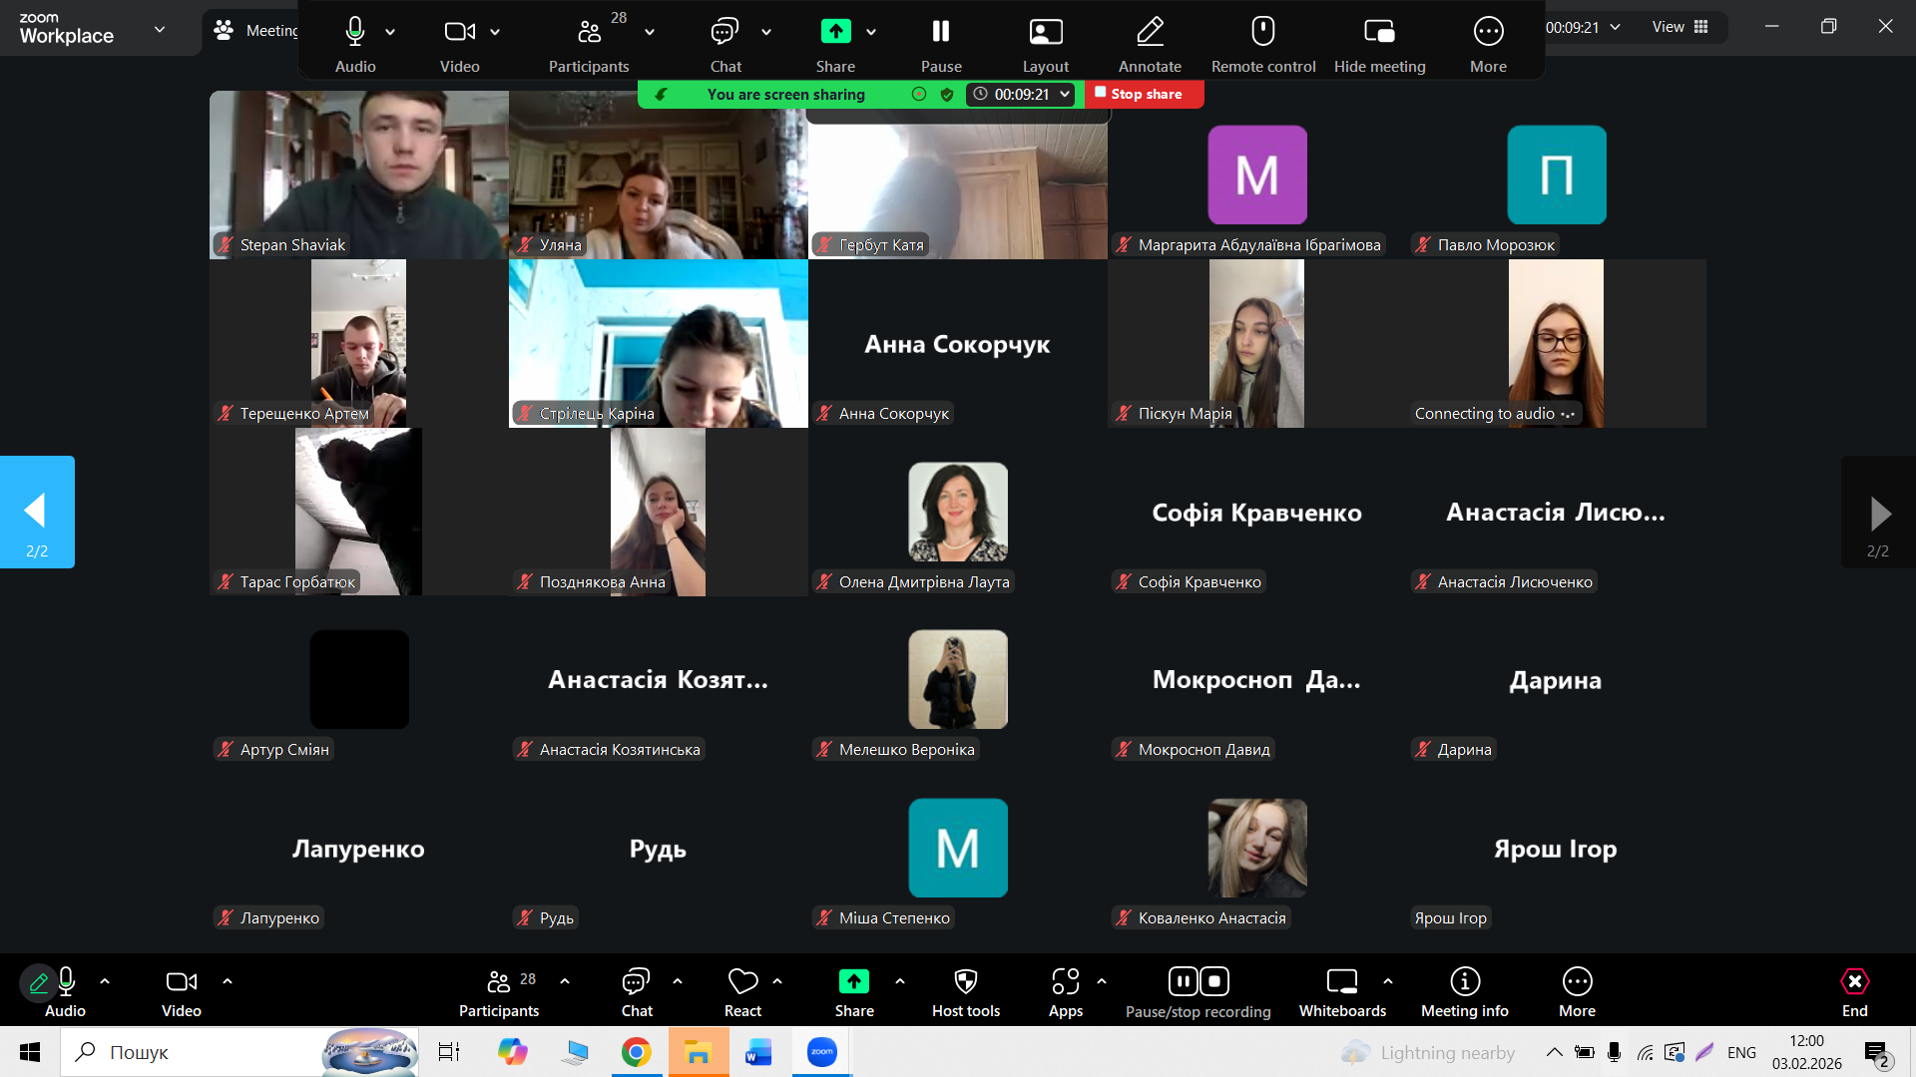Image resolution: width=1916 pixels, height=1077 pixels.
Task: Click the Layout icon in the sharing bar
Action: (1045, 32)
